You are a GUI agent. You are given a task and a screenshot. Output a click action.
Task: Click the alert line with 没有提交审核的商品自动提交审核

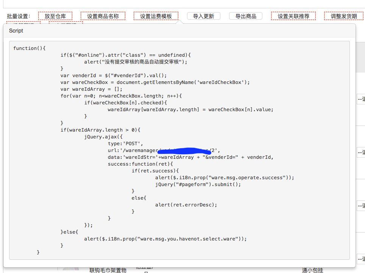coord(136,62)
